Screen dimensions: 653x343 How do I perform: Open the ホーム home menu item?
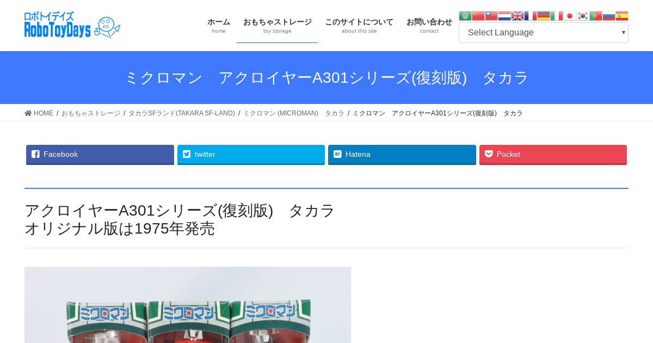pyautogui.click(x=219, y=26)
